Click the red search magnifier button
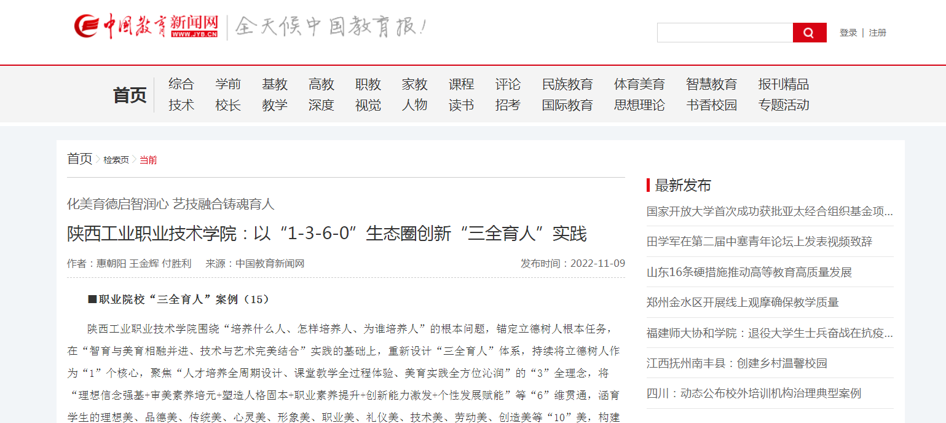The image size is (946, 423). tap(809, 33)
